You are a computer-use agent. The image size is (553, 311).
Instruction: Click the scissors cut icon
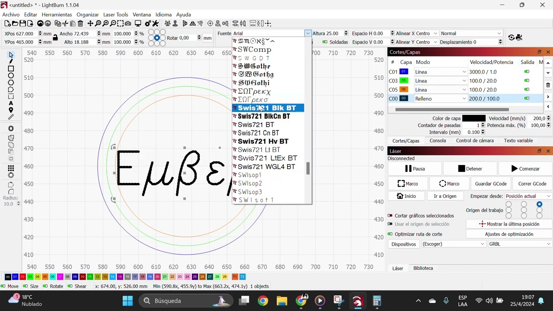click(x=65, y=24)
